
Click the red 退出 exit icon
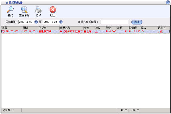coord(53,10)
